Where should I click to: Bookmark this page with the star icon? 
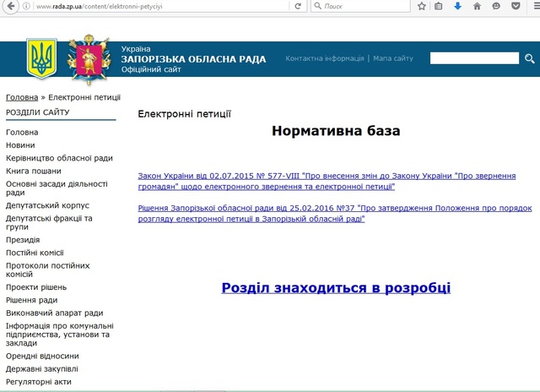[422, 6]
